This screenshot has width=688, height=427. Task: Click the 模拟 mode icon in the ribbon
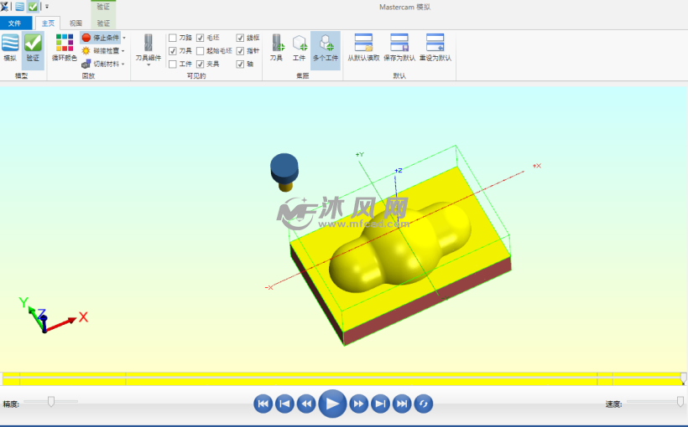tap(10, 43)
